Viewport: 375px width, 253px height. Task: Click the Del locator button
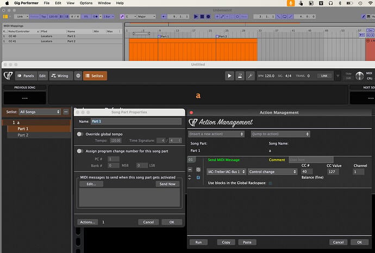pyautogui.click(x=370, y=30)
